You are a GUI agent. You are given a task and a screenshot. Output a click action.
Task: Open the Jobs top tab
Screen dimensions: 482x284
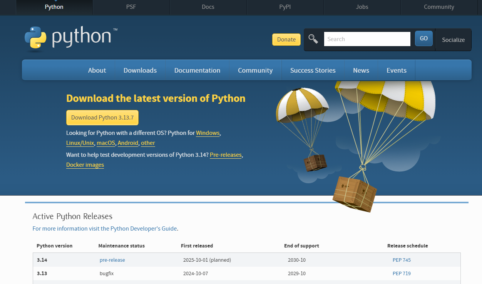pyautogui.click(x=362, y=7)
